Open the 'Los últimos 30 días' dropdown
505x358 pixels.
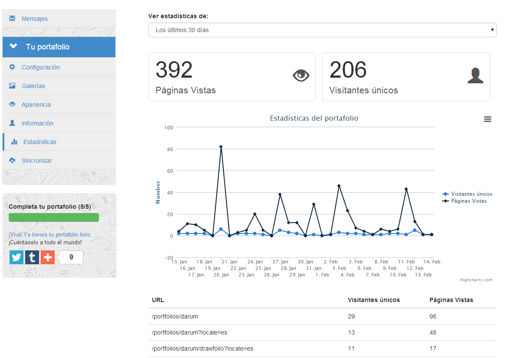click(322, 30)
